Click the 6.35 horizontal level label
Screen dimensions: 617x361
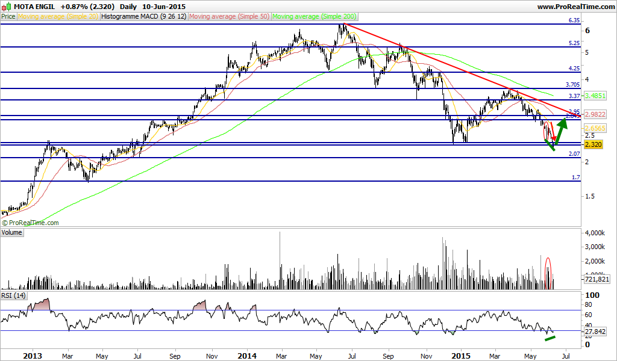(574, 20)
